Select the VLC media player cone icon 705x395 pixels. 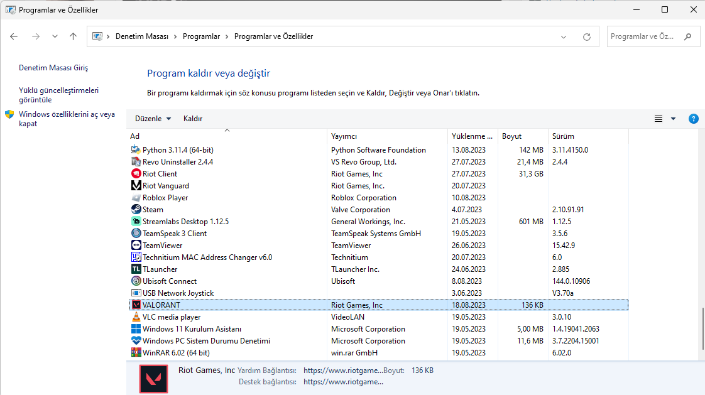pyautogui.click(x=136, y=317)
